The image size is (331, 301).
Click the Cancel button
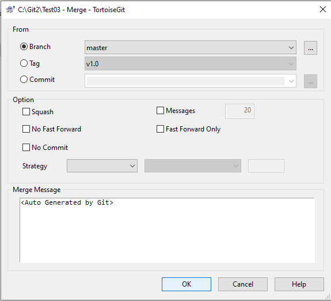[x=243, y=284]
